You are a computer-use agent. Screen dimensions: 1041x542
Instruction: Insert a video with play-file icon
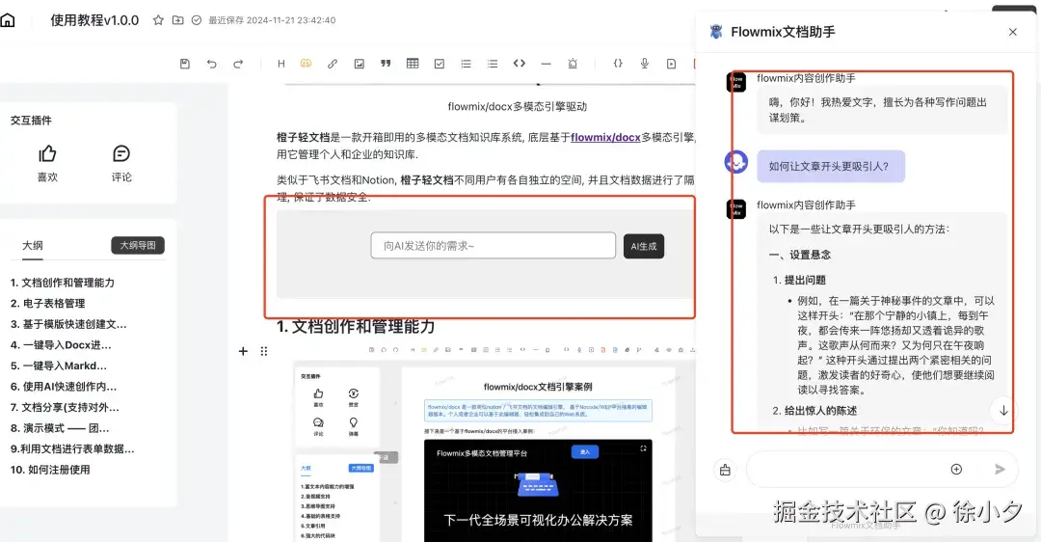(x=671, y=64)
